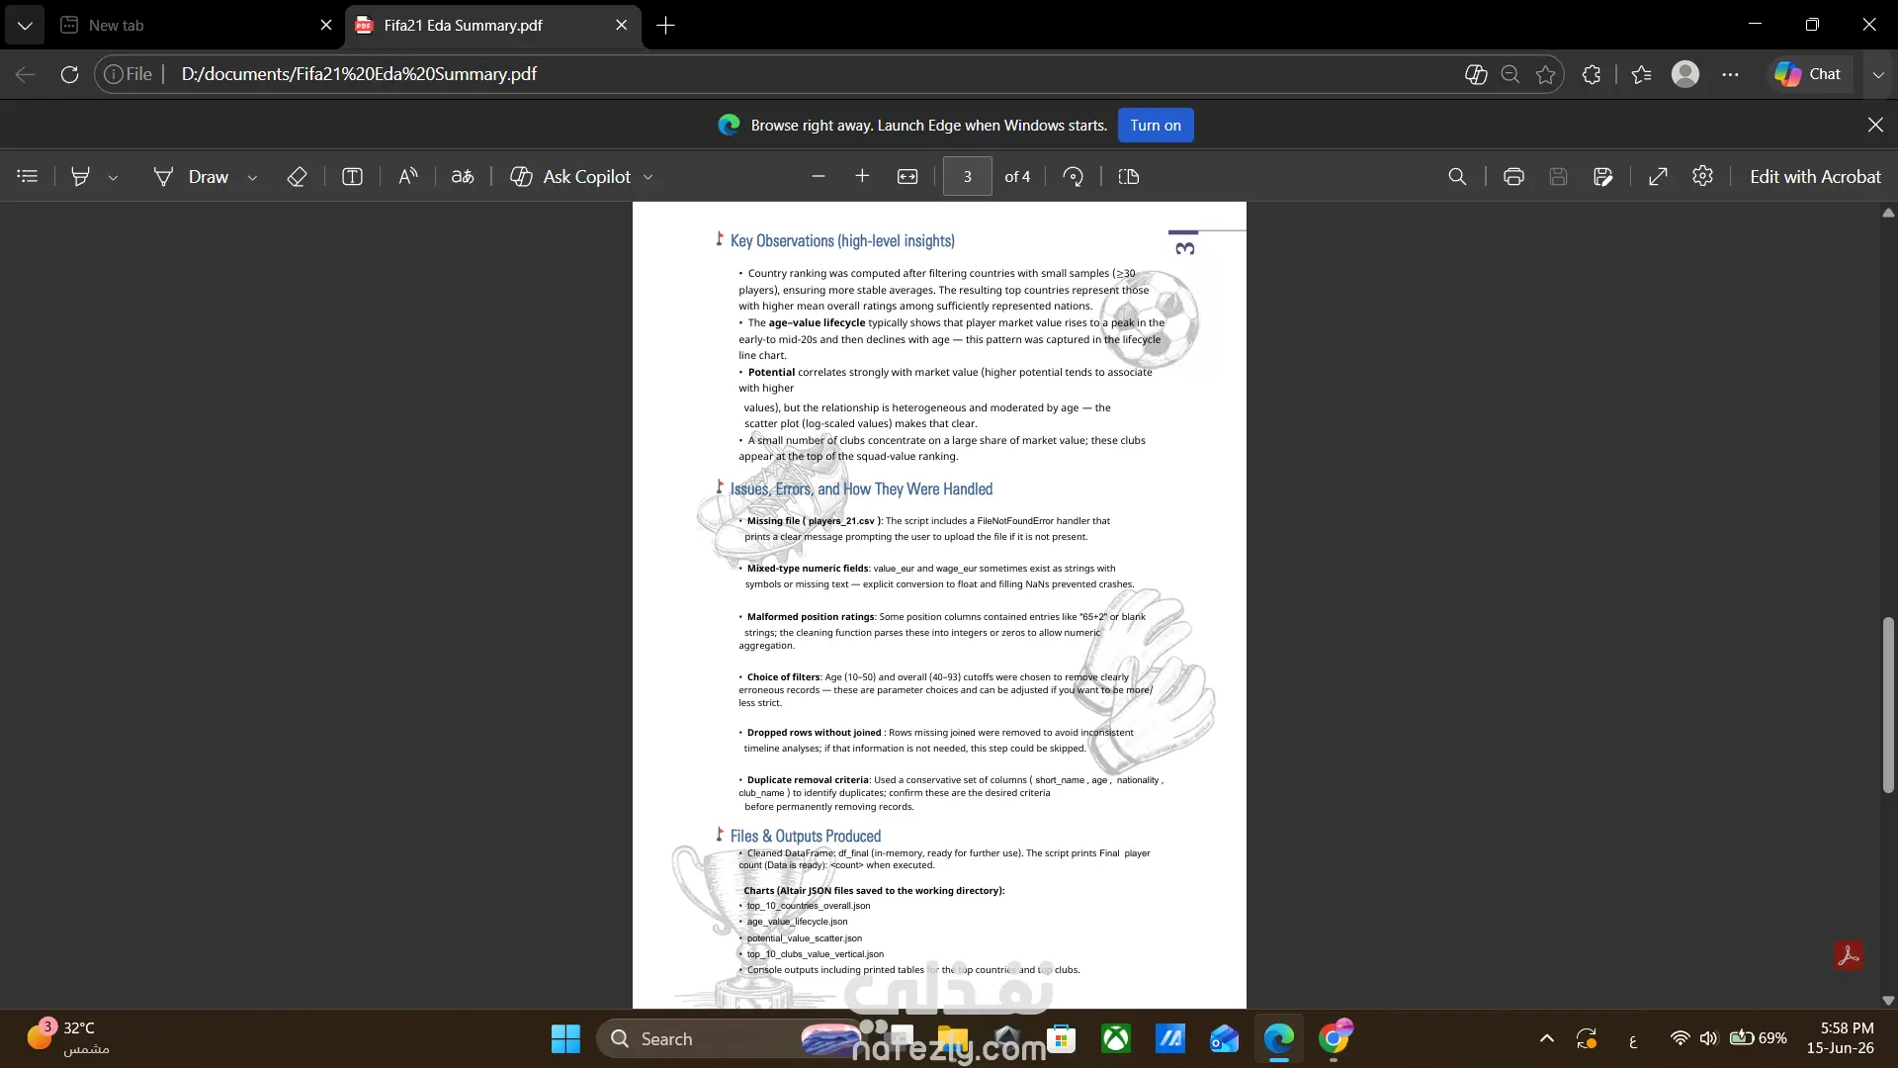Image resolution: width=1898 pixels, height=1068 pixels.
Task: Click the taskbar Search box
Action: pyautogui.click(x=732, y=1038)
